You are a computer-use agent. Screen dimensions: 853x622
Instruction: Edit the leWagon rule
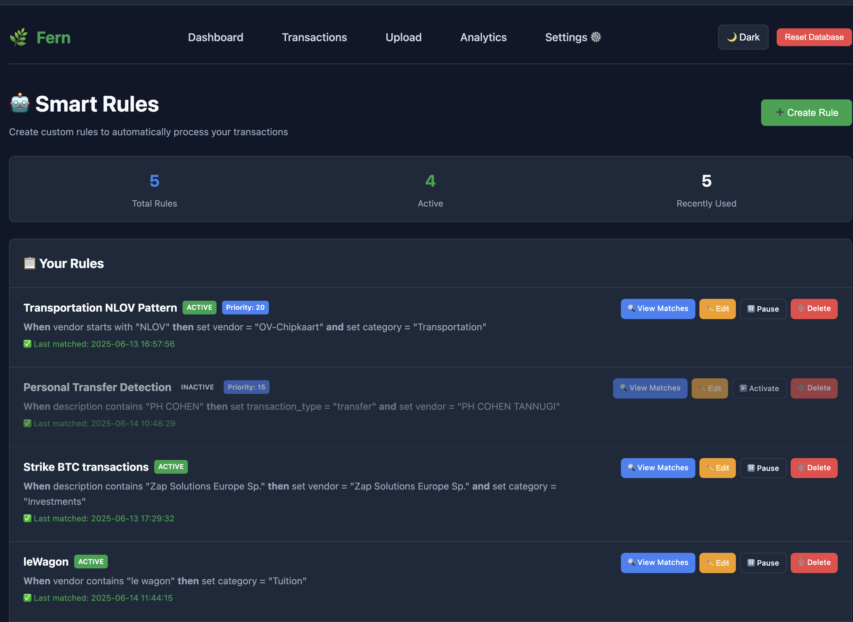(x=717, y=562)
